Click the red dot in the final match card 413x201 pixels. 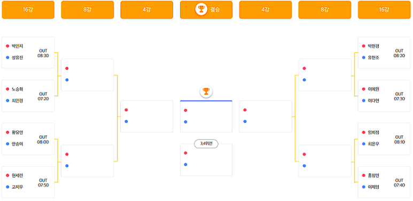(x=186, y=110)
